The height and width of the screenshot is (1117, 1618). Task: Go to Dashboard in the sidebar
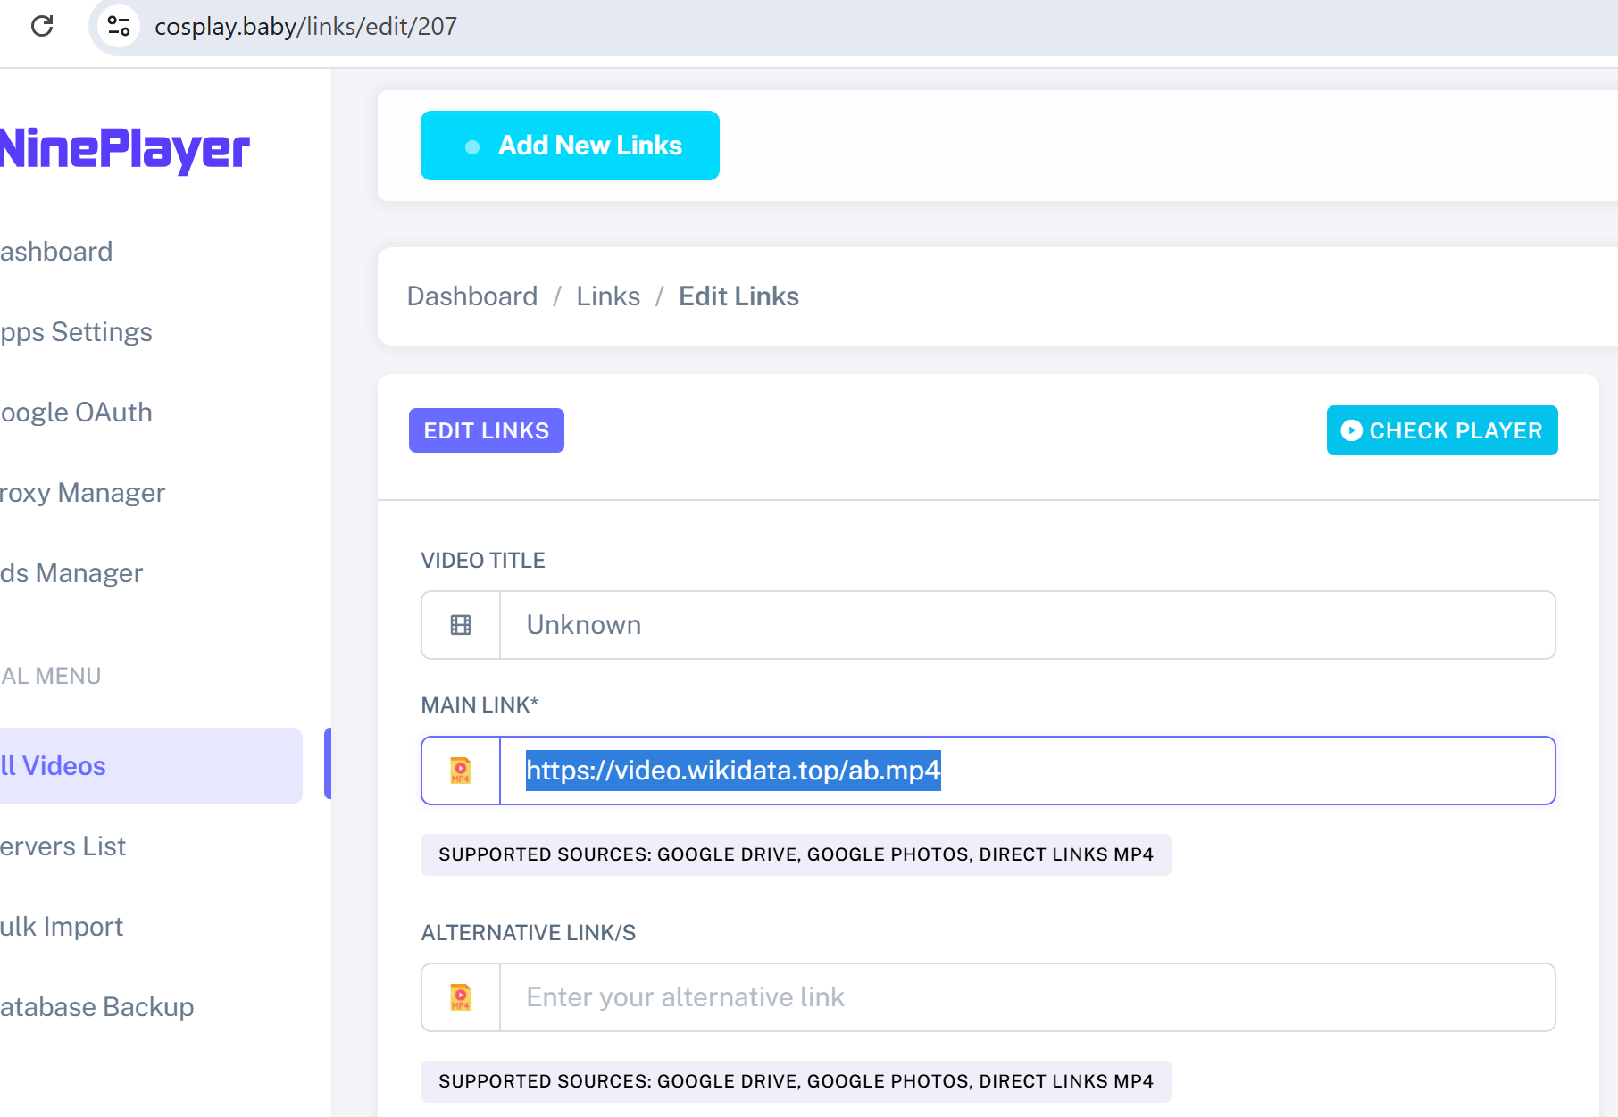tap(56, 252)
